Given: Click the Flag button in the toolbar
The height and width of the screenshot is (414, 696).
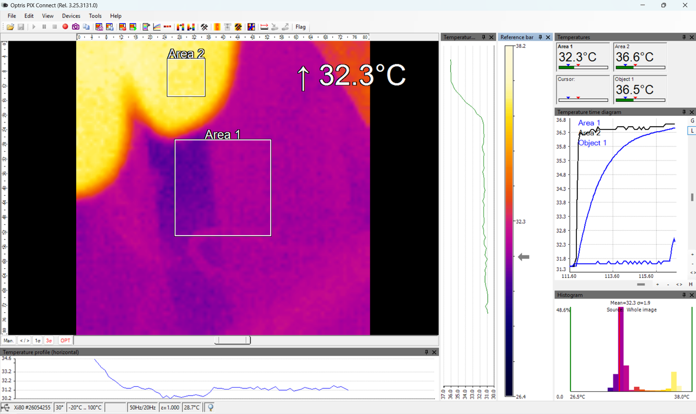Looking at the screenshot, I should [x=301, y=27].
